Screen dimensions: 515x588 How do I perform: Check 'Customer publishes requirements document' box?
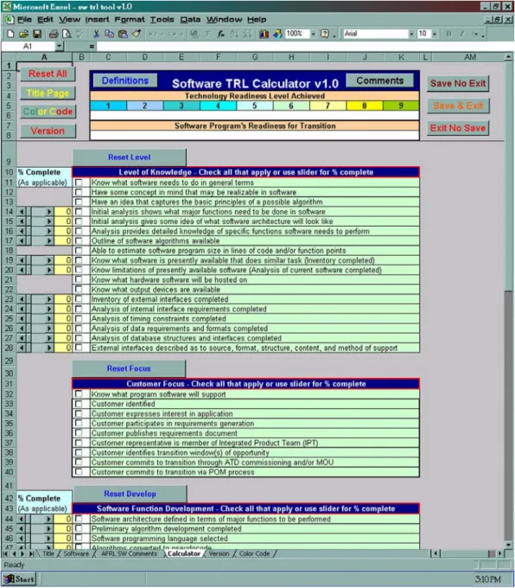[x=79, y=433]
